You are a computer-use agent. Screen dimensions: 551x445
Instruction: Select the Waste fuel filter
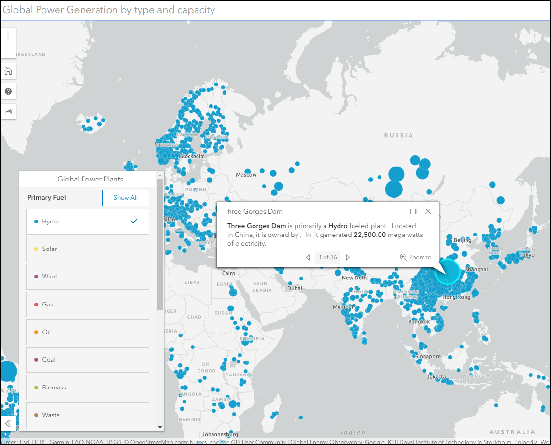(x=87, y=415)
